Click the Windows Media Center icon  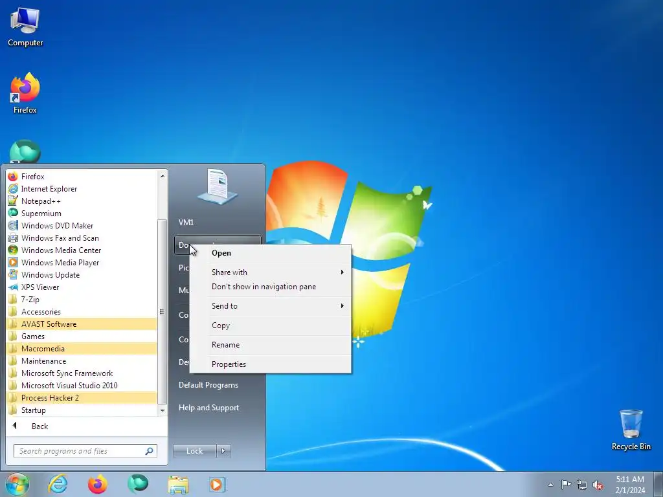click(x=13, y=250)
